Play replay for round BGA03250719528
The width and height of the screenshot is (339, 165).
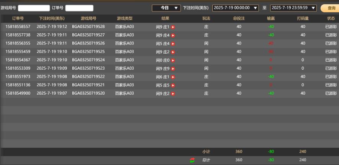173,27
